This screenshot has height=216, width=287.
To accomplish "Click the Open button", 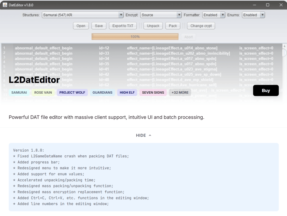I will pyautogui.click(x=81, y=26).
